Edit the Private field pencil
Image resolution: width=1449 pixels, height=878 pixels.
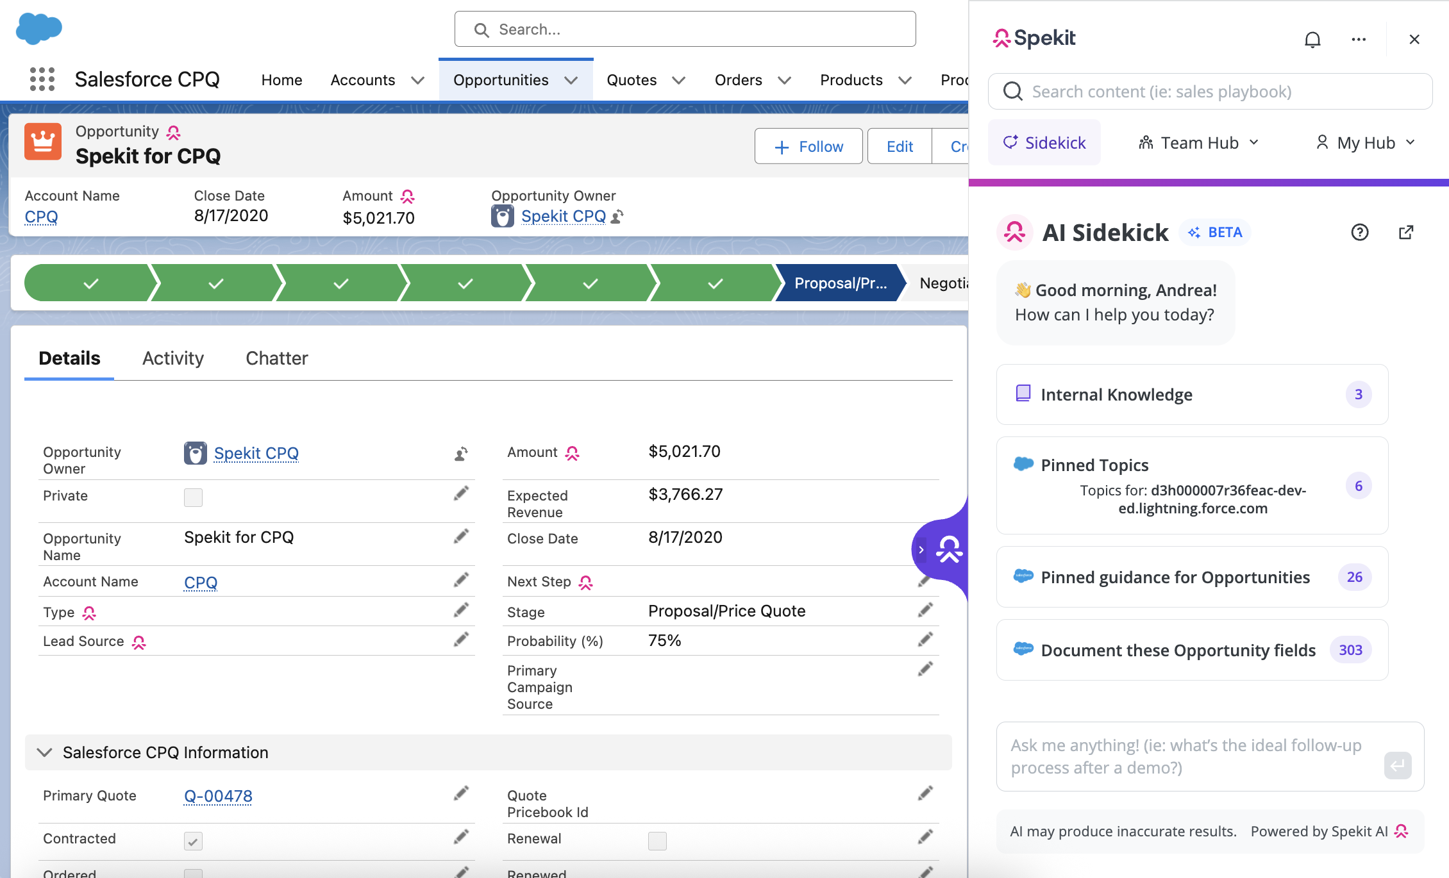pyautogui.click(x=461, y=493)
